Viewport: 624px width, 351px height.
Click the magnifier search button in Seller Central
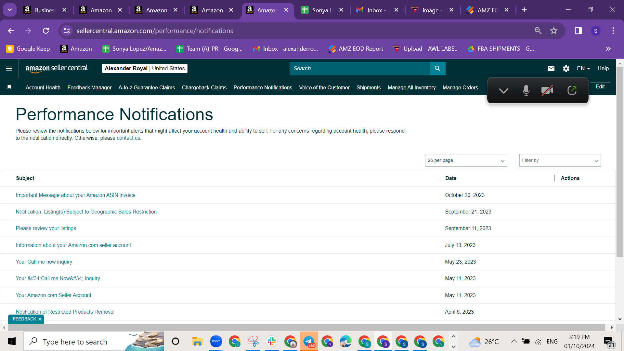click(x=437, y=69)
